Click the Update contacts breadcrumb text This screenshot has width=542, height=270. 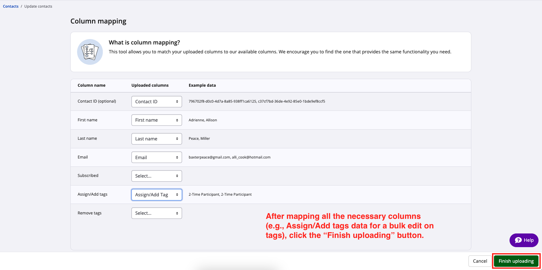(x=38, y=6)
